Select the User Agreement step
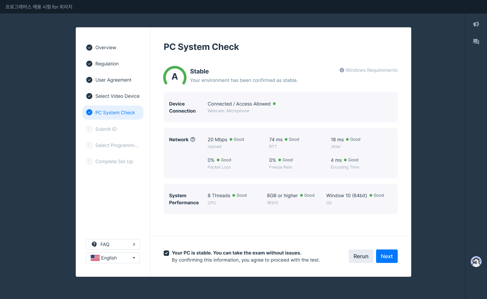The width and height of the screenshot is (487, 299). [x=113, y=80]
